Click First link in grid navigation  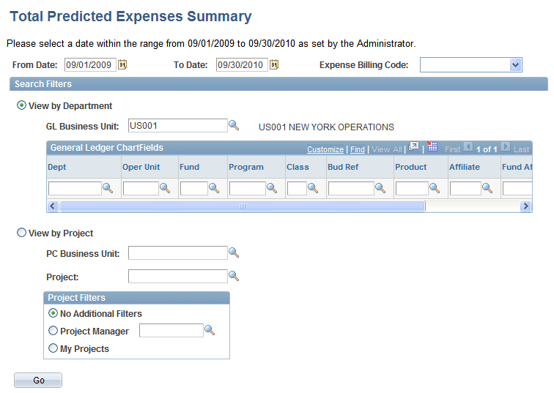453,149
